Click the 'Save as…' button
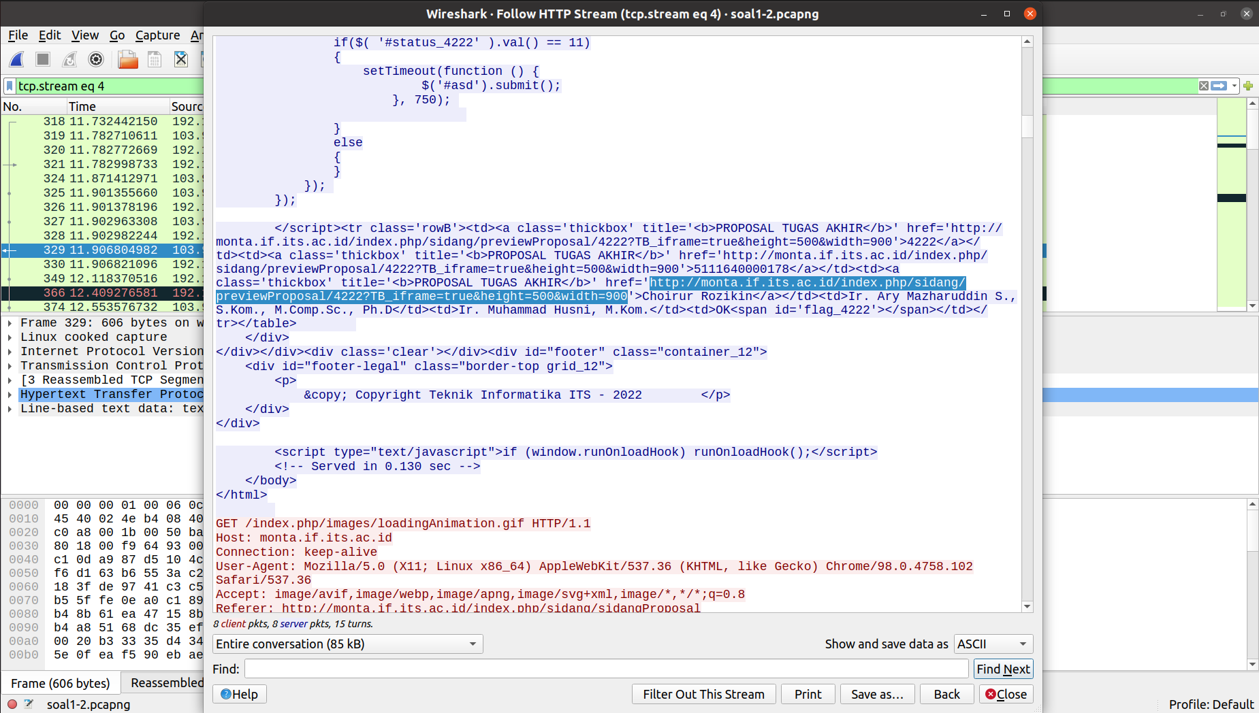1259x713 pixels. pos(877,694)
